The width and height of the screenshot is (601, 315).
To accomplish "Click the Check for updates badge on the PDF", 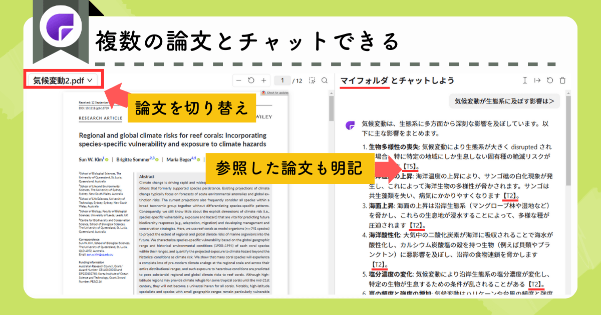I will (274, 93).
